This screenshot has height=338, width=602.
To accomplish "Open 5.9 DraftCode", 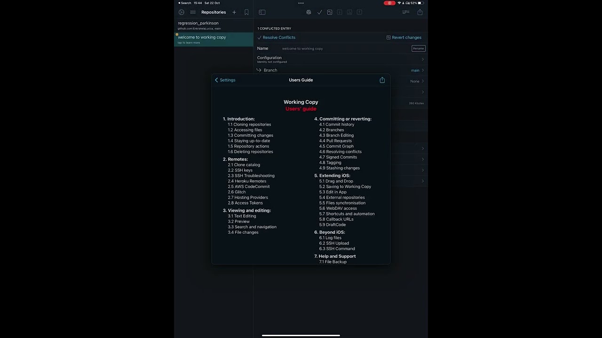I will 333,225.
